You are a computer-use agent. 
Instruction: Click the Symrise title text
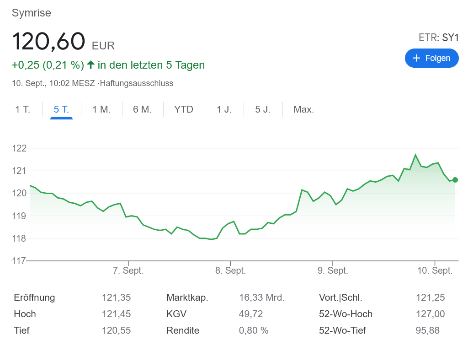click(x=31, y=13)
